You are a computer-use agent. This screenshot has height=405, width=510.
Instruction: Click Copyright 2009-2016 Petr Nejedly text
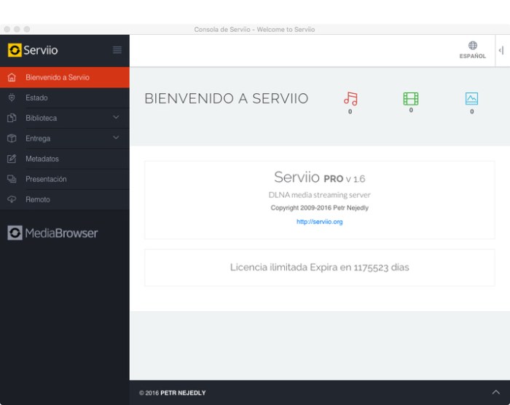(x=319, y=208)
